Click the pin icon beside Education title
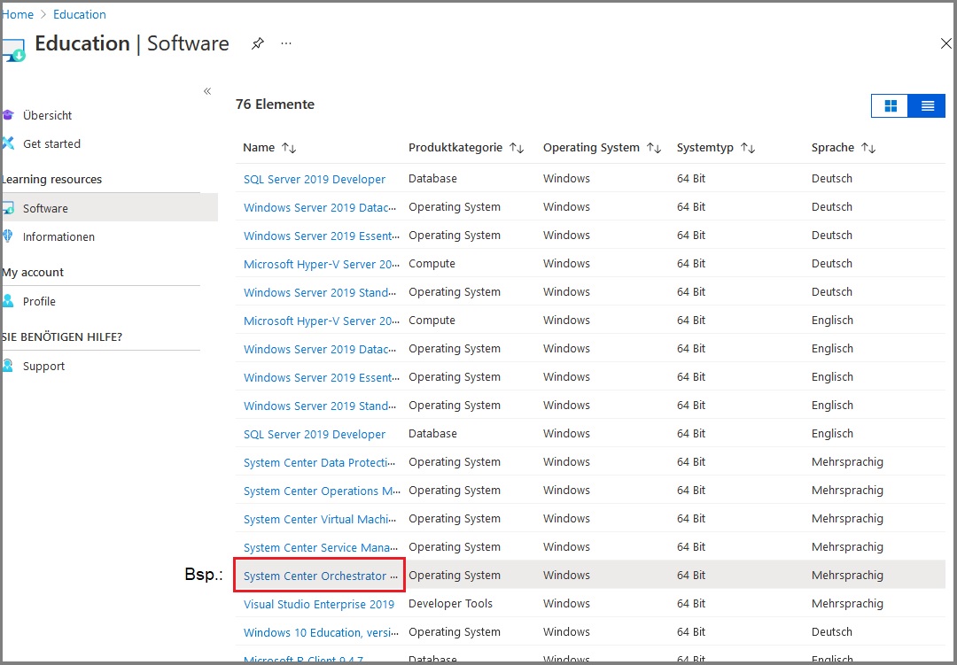The image size is (957, 665). pyautogui.click(x=257, y=43)
